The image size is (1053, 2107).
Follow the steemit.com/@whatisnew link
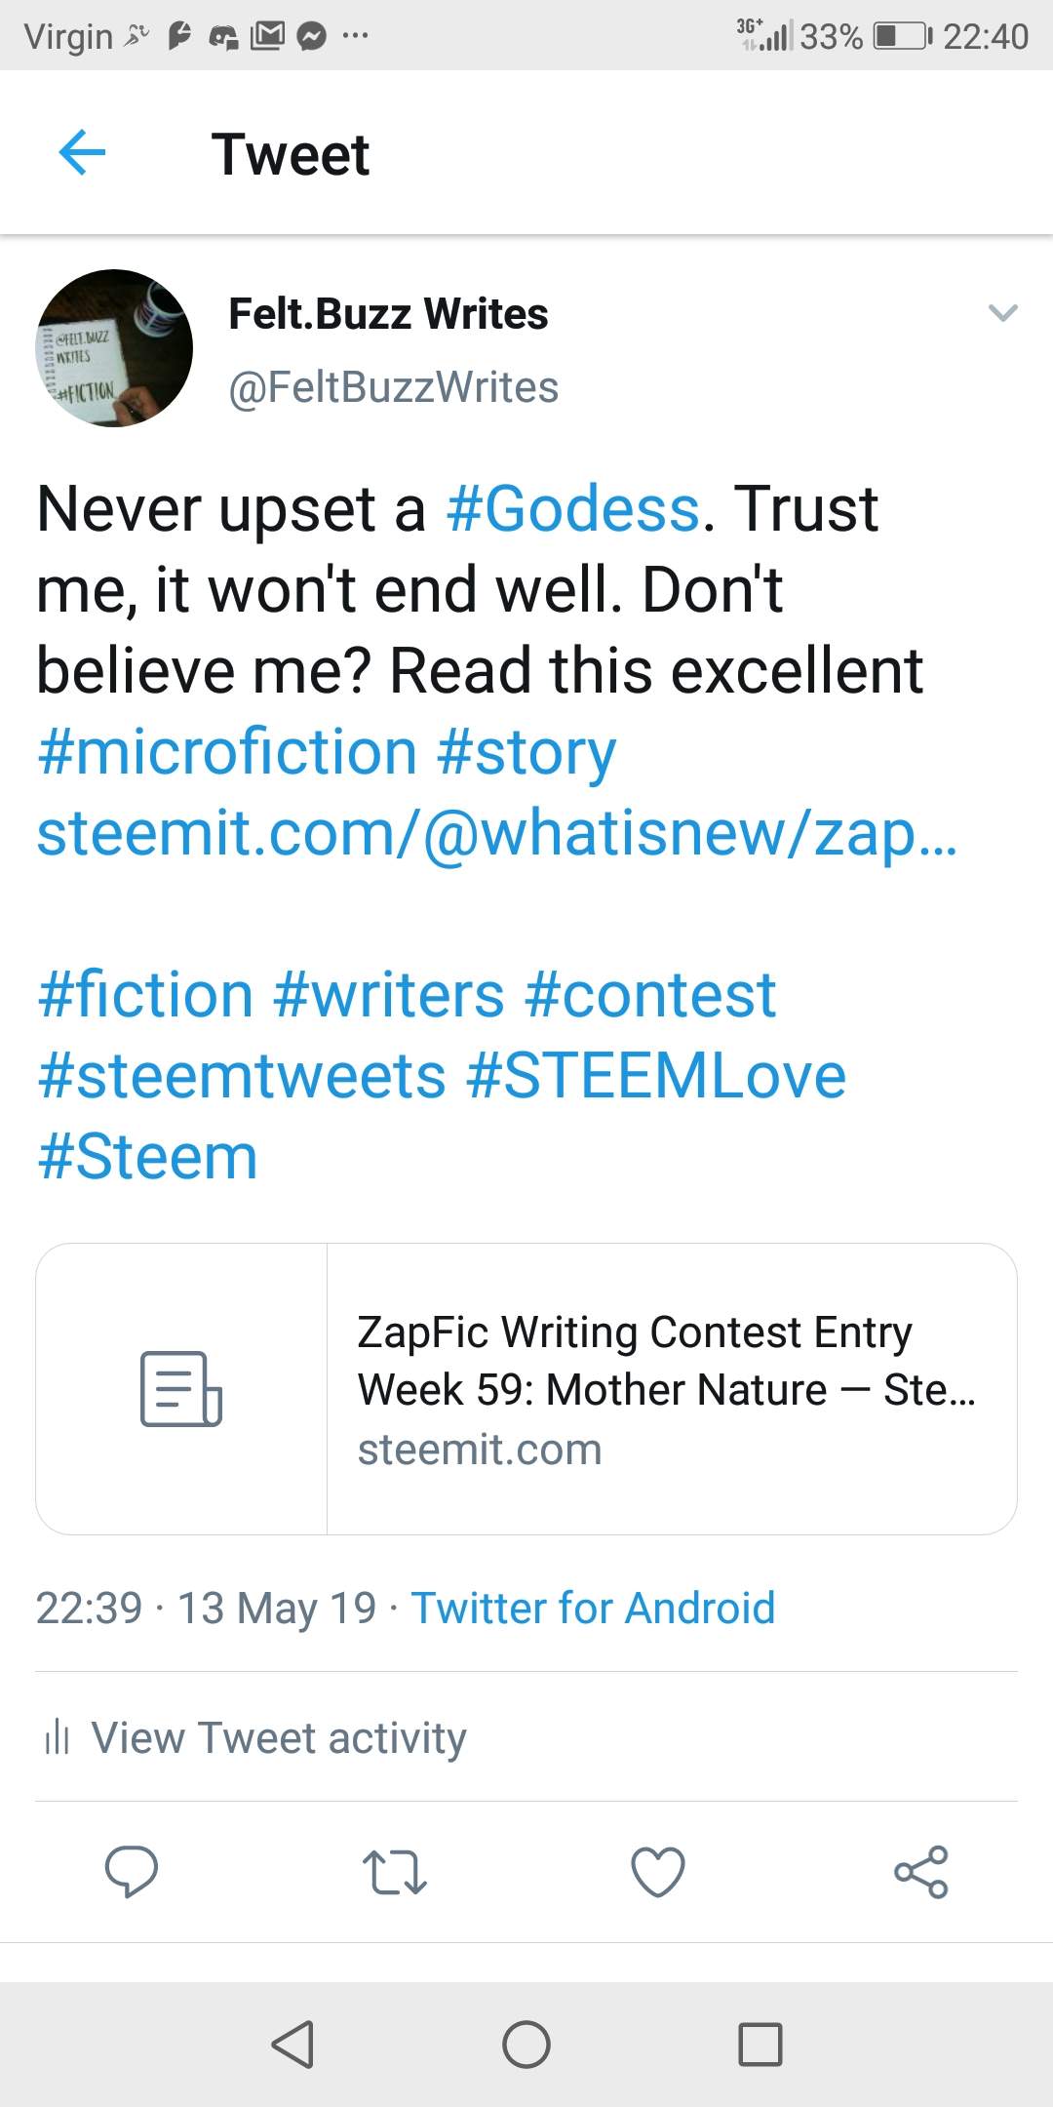tap(496, 833)
